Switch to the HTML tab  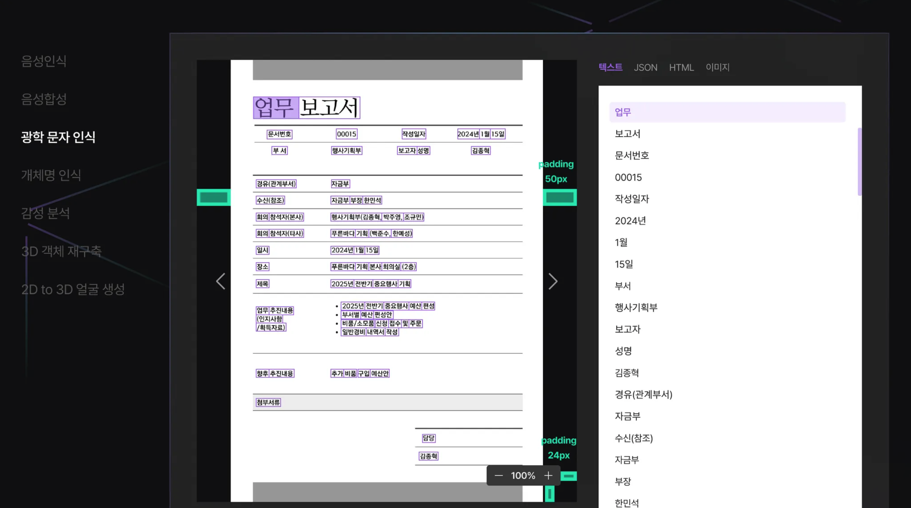tap(681, 67)
